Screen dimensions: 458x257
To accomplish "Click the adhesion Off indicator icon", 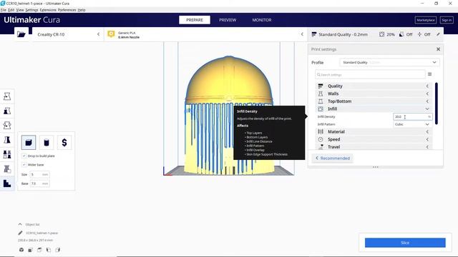I will click(x=419, y=34).
